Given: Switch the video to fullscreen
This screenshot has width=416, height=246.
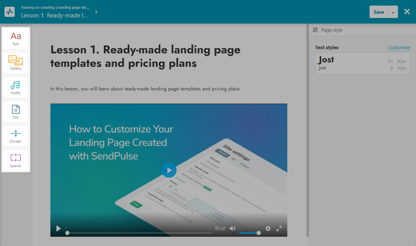Looking at the screenshot, I should pyautogui.click(x=279, y=229).
